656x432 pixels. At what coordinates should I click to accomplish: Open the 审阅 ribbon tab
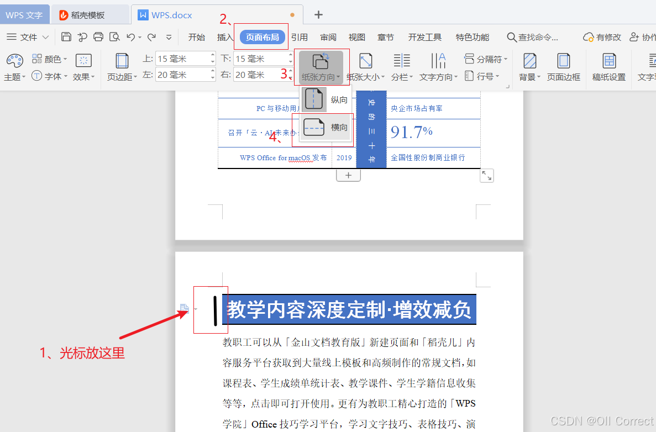tap(328, 37)
